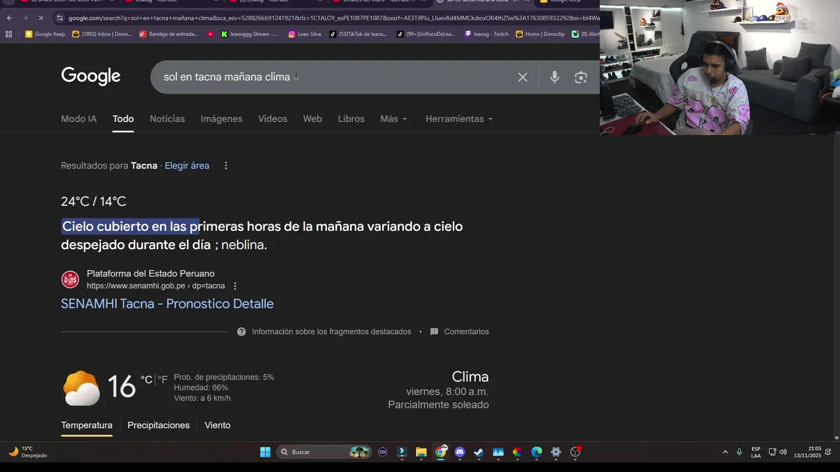
Task: Switch to the Web tab
Action: pos(312,119)
